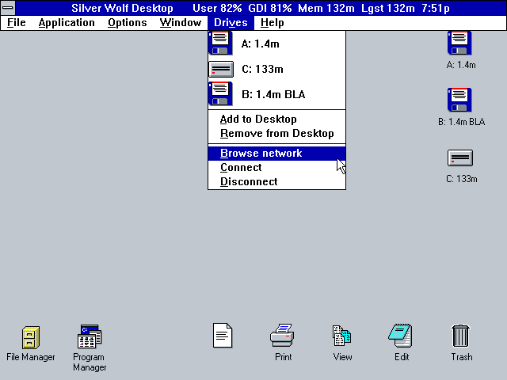Click Remove from Desktop menu entry
507x380 pixels.
coord(276,134)
